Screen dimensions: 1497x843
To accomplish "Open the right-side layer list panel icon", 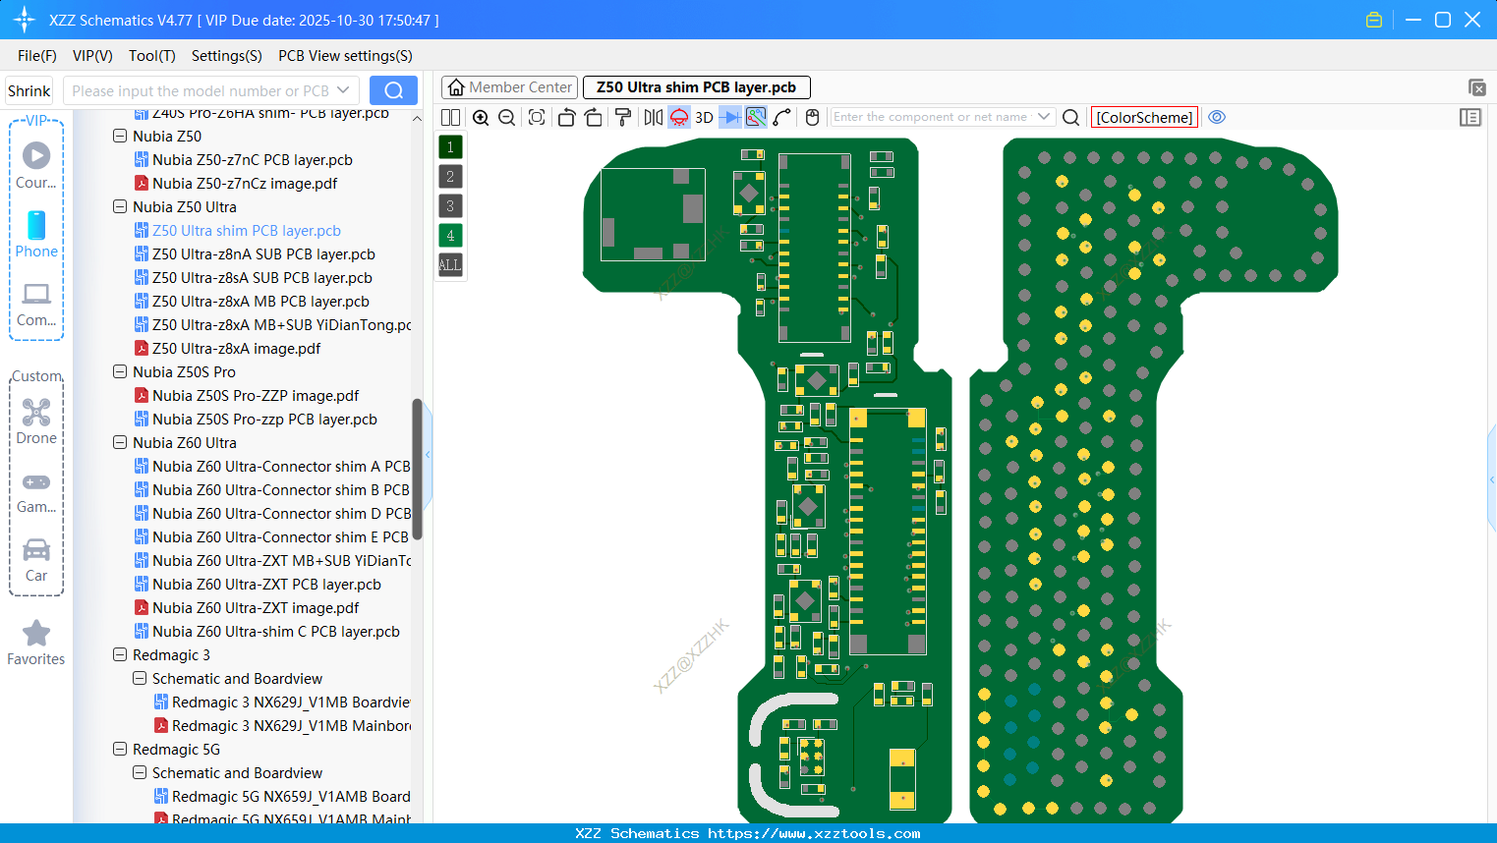I will pyautogui.click(x=1470, y=117).
